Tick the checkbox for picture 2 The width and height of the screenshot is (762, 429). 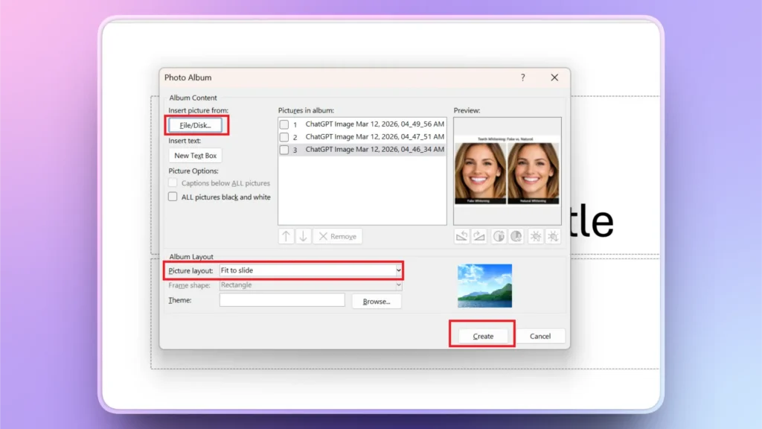click(x=284, y=137)
